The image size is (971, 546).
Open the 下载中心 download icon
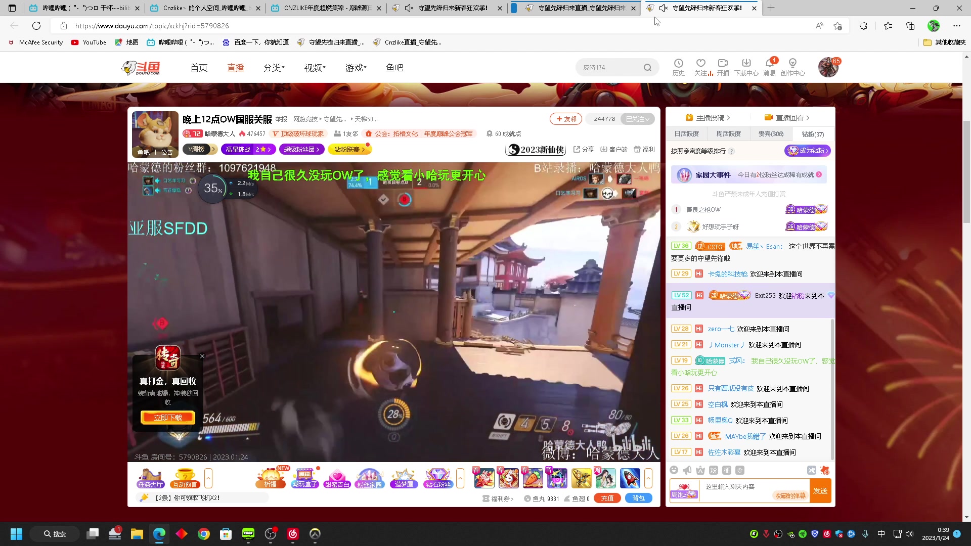tap(746, 67)
